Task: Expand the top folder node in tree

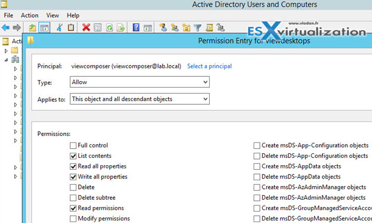Action: [x=6, y=51]
